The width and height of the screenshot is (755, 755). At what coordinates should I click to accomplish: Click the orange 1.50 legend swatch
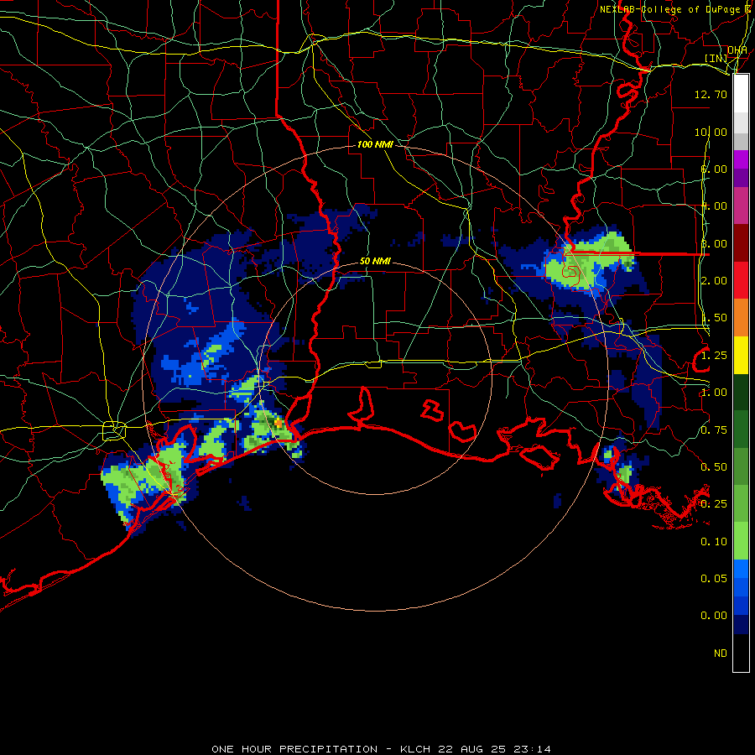741,318
